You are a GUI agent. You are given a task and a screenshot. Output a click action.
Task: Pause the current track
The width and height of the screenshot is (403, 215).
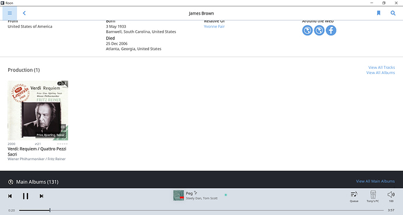tap(26, 196)
